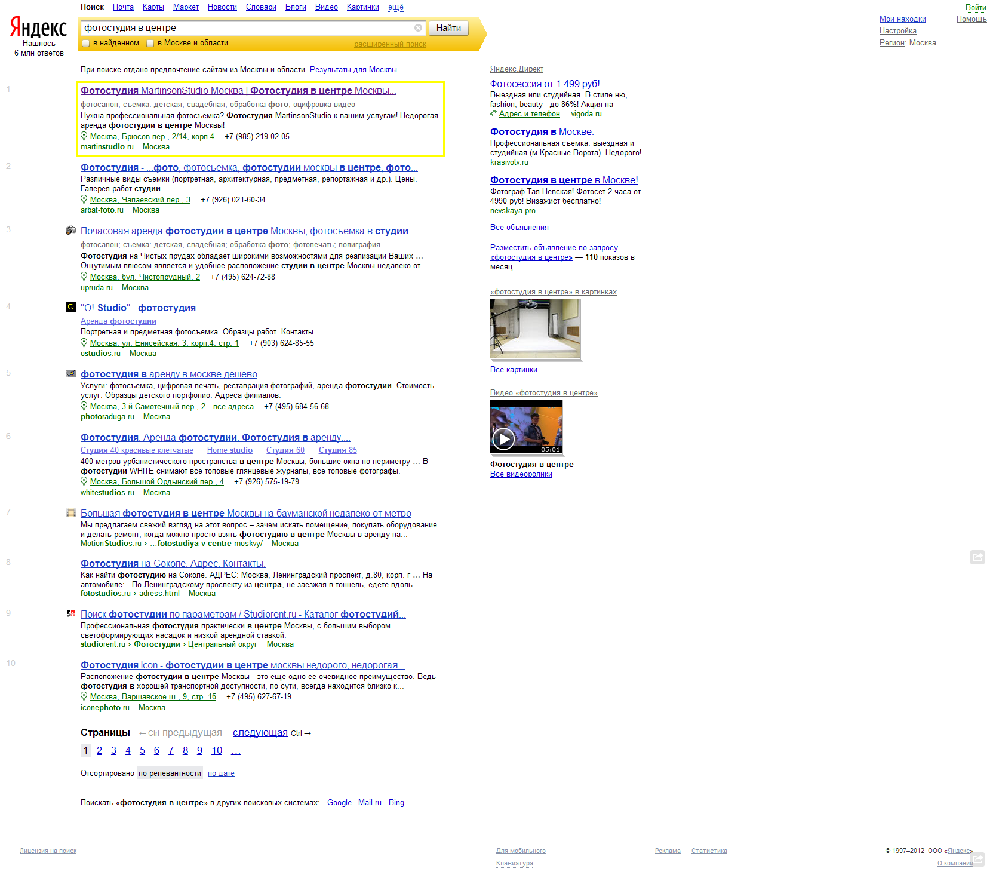
Task: Click the O! Studio favicon icon
Action: pyautogui.click(x=71, y=307)
